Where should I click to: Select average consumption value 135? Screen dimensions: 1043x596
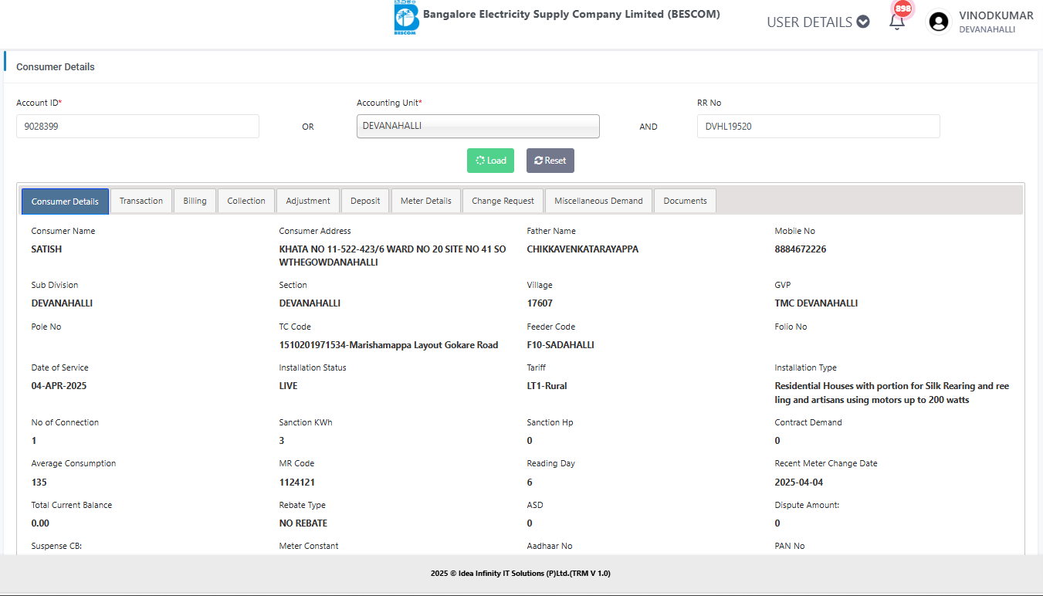[x=39, y=483]
